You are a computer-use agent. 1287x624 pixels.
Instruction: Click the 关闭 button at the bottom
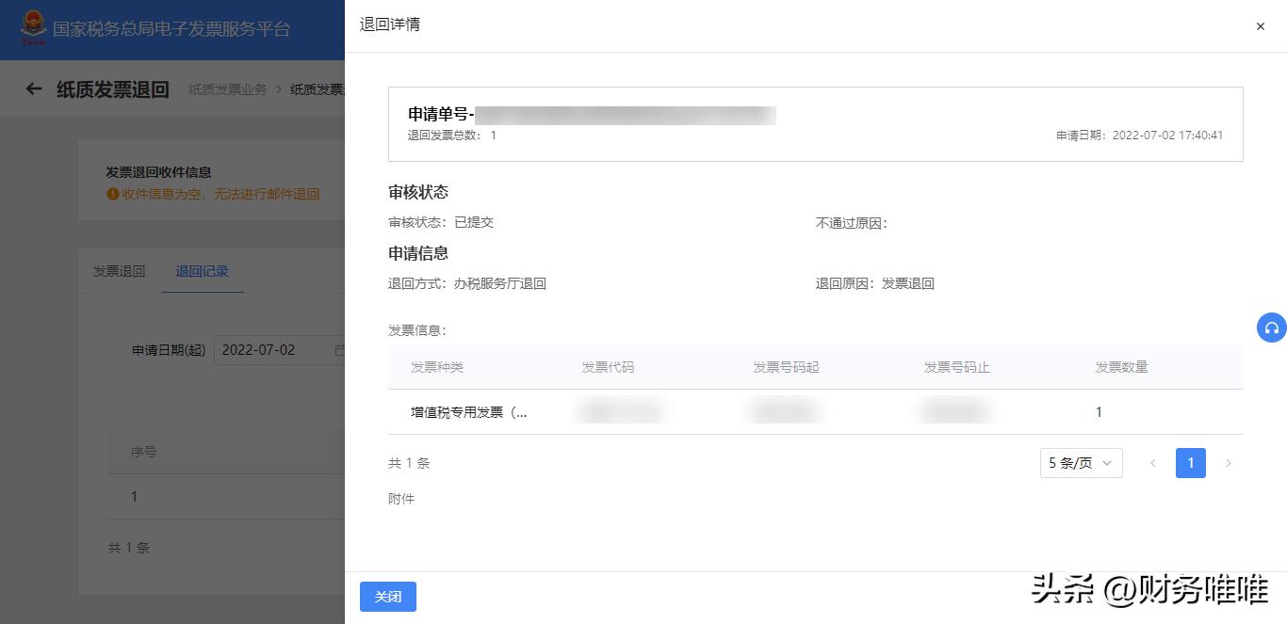pyautogui.click(x=387, y=596)
